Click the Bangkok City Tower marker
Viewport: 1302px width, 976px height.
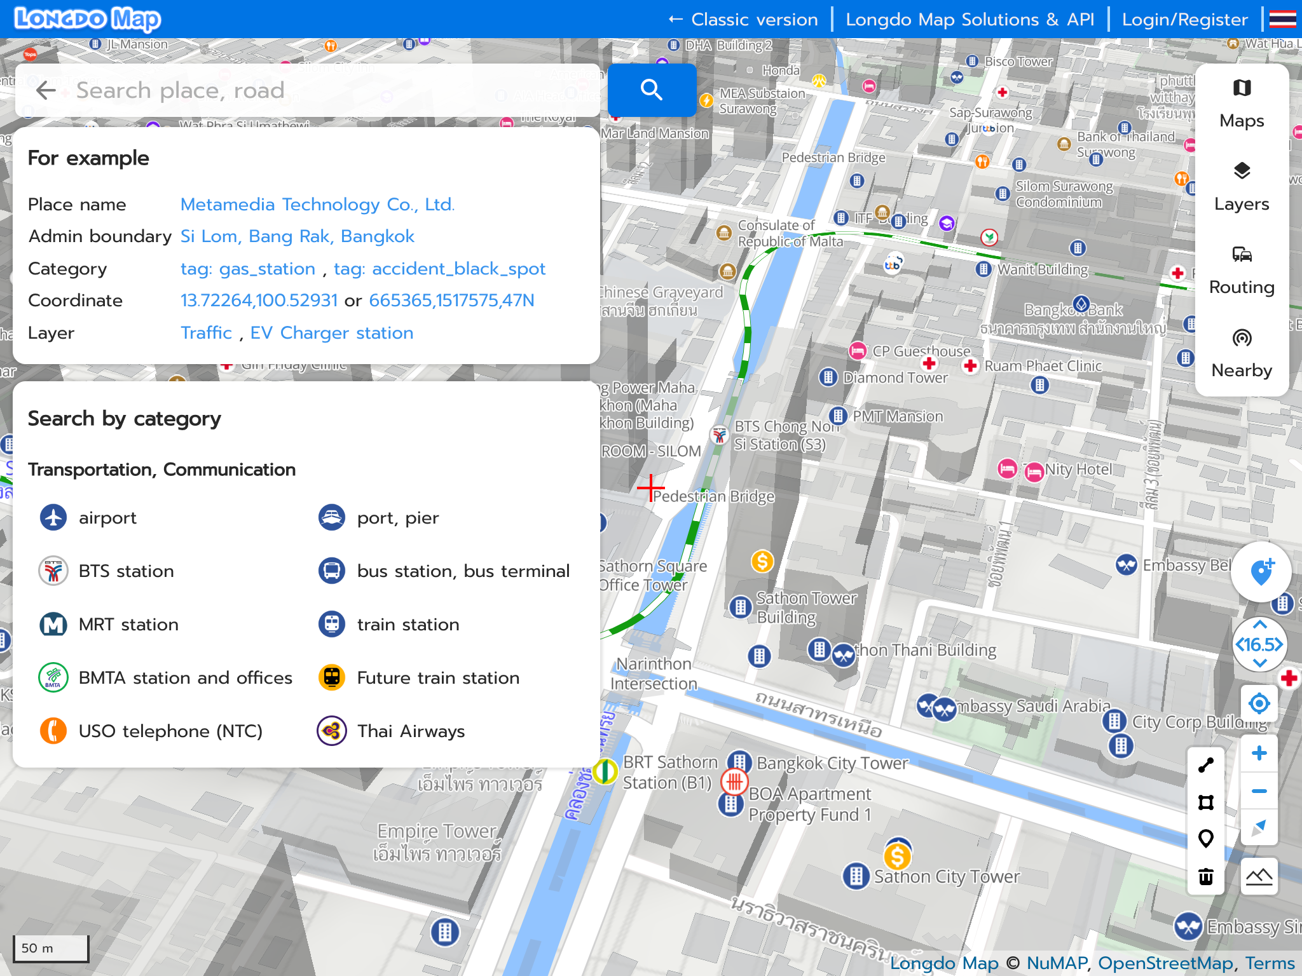[739, 761]
